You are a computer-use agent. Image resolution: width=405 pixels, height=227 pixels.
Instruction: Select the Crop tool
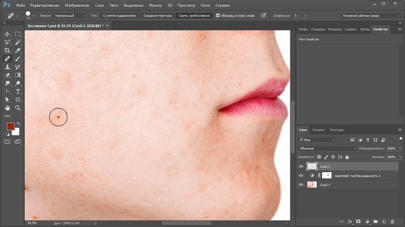(x=7, y=50)
